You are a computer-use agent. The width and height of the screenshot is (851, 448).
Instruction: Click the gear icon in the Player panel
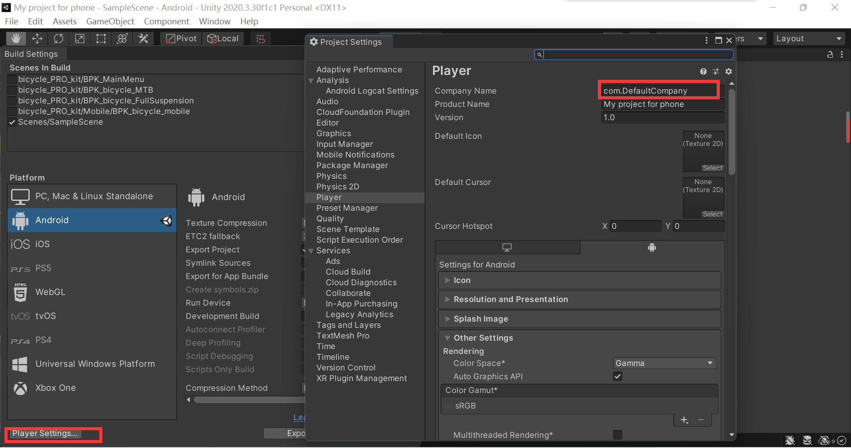click(x=729, y=71)
